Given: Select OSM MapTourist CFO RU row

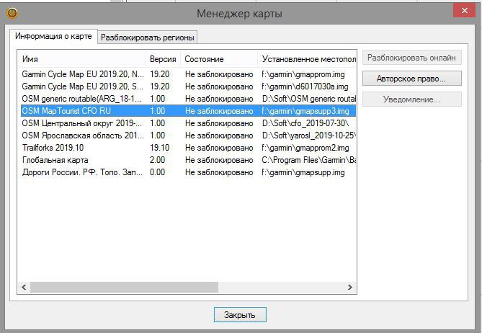Looking at the screenshot, I should pos(188,111).
